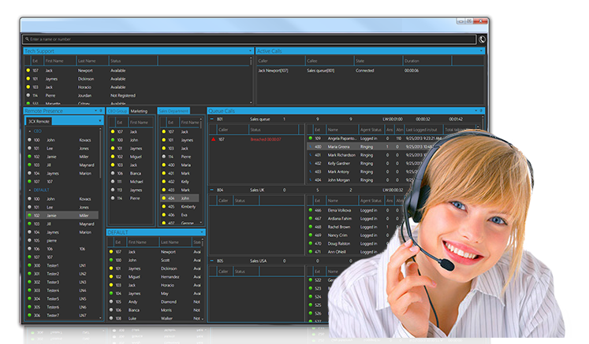The width and height of the screenshot is (589, 344).
Task: Expand the Active Calls panel dropdown arrow
Action: click(482, 51)
